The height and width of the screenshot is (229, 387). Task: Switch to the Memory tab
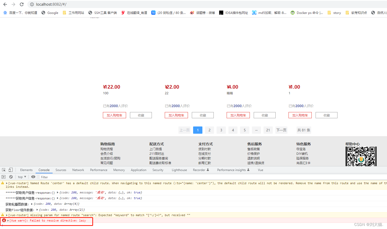click(x=119, y=170)
